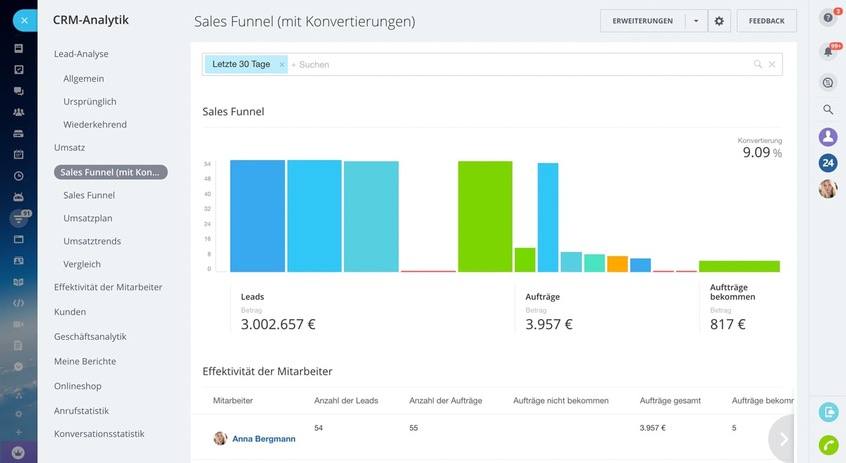Click the time clock icon in sidebar
The width and height of the screenshot is (846, 463).
point(18,176)
